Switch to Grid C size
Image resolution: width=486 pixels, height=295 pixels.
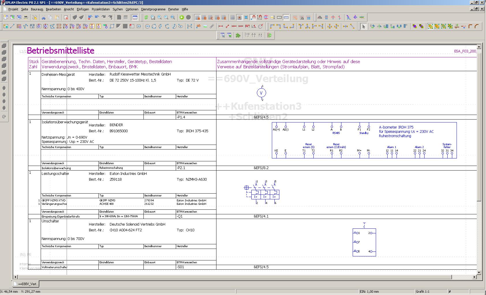(x=211, y=17)
